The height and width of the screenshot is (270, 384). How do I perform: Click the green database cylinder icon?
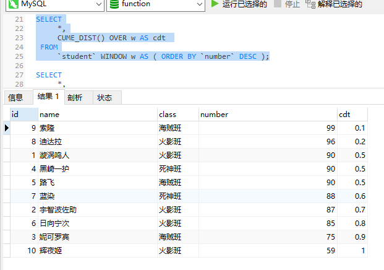coord(114,4)
